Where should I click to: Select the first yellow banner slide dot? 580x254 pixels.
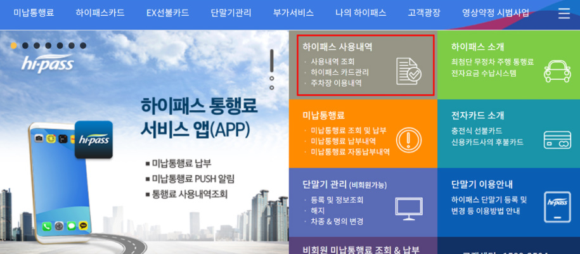point(14,46)
